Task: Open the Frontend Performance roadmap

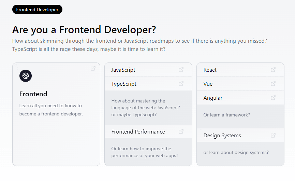Action: tap(138, 131)
